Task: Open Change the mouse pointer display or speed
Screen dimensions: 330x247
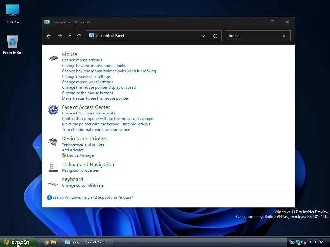Action: point(99,87)
